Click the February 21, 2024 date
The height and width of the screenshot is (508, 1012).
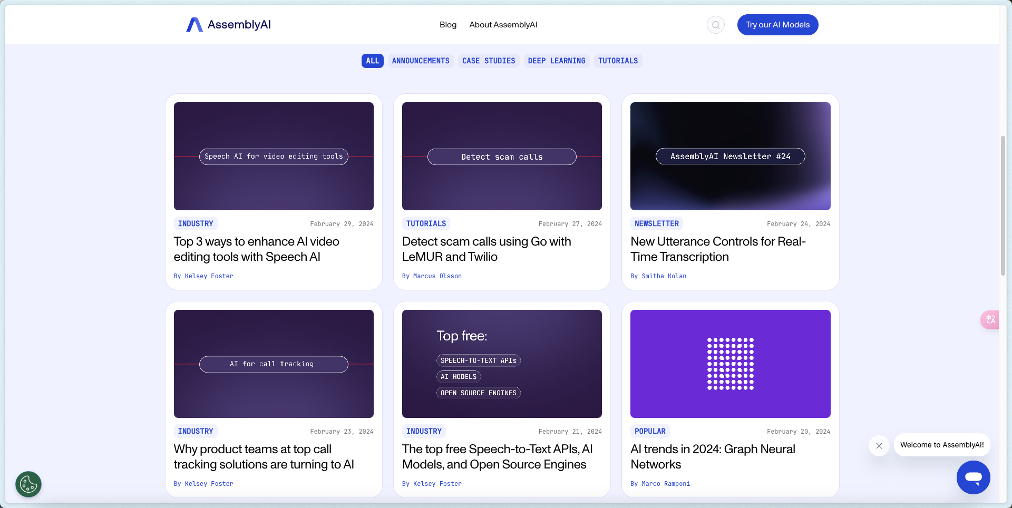coord(570,432)
